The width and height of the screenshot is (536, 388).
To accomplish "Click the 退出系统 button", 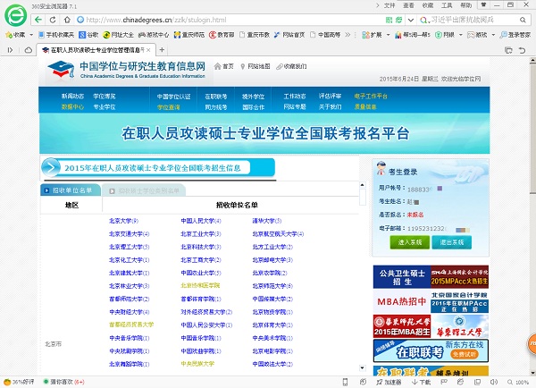I will tap(451, 242).
